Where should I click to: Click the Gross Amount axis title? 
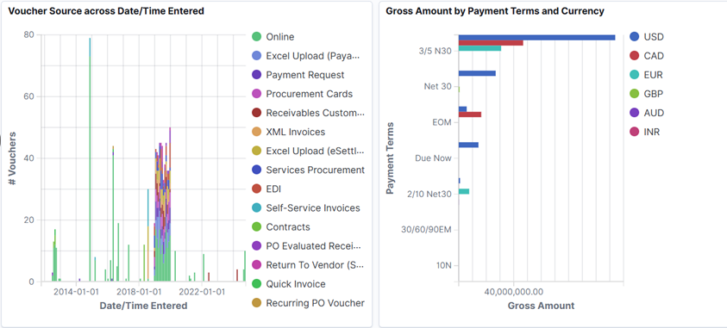point(541,306)
